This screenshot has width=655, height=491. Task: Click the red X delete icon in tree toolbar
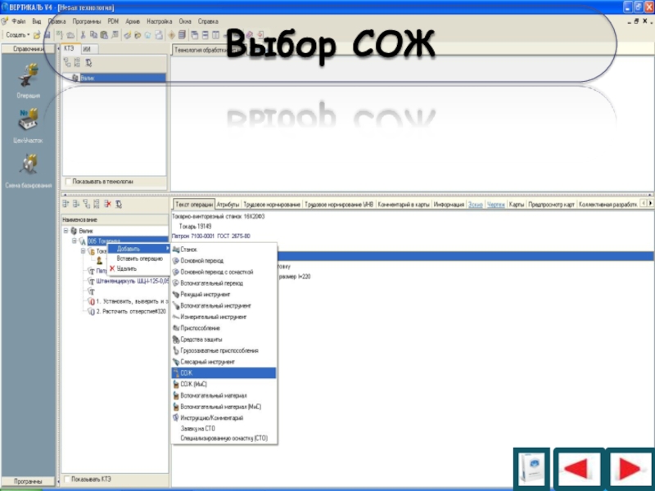point(107,204)
